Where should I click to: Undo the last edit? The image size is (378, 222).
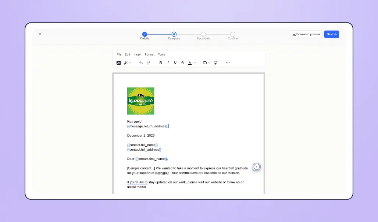click(x=141, y=62)
